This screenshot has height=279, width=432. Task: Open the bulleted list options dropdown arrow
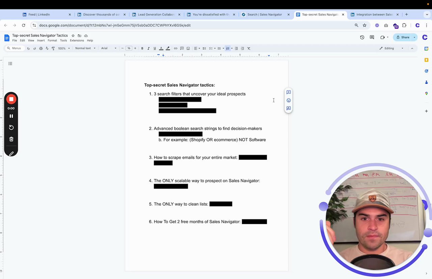[223, 48]
